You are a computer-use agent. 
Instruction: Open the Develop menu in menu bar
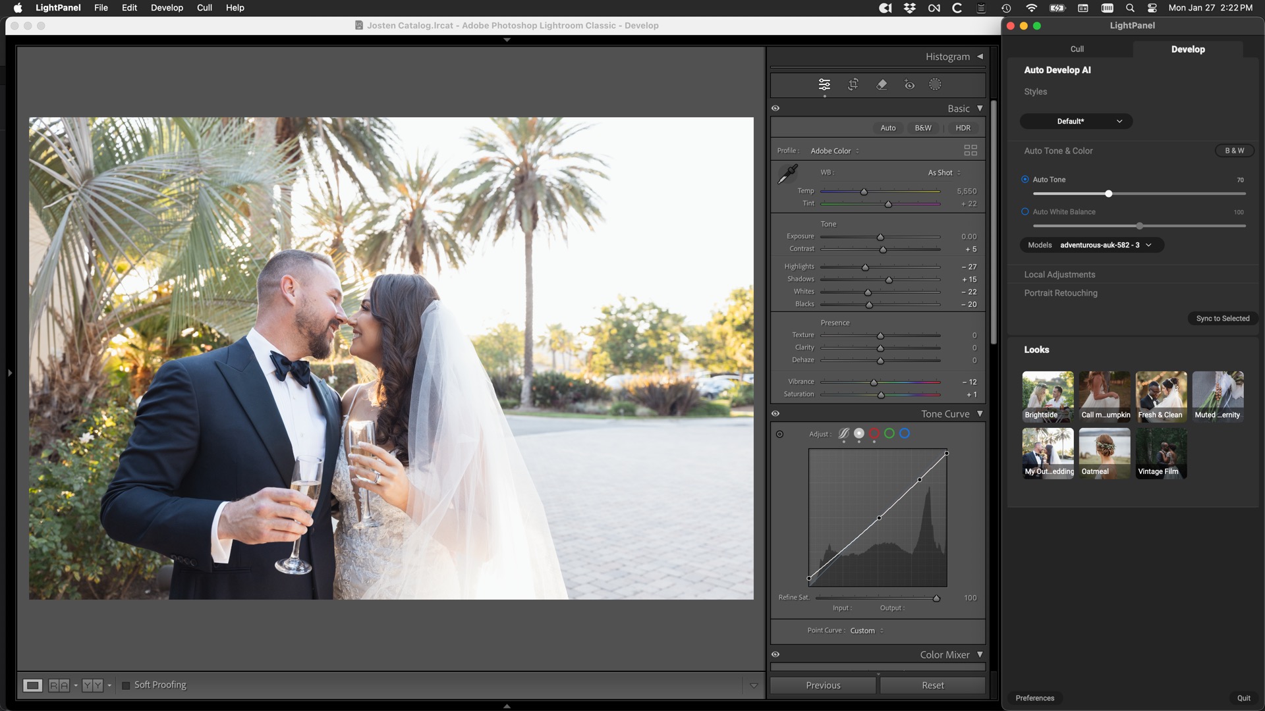(167, 8)
